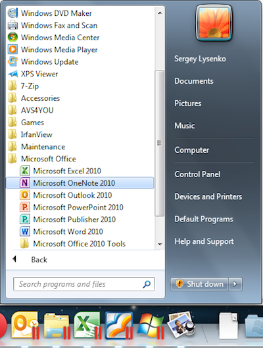Click the Shut down button
Viewport: 263px width, 348px height.
[x=199, y=284]
